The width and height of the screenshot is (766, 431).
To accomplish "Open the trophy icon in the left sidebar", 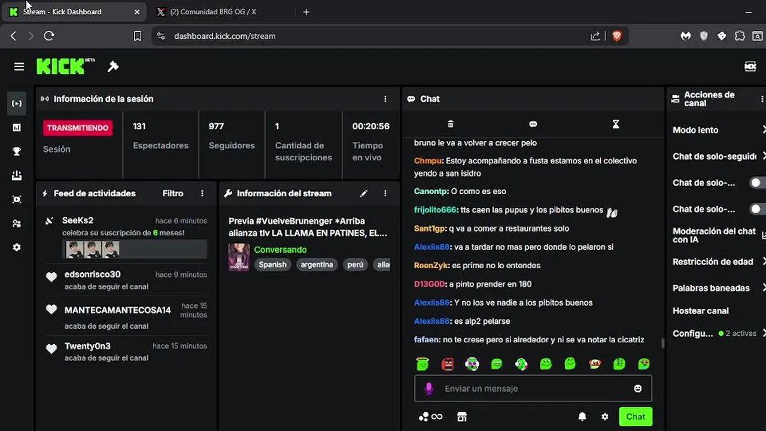I will 17,151.
